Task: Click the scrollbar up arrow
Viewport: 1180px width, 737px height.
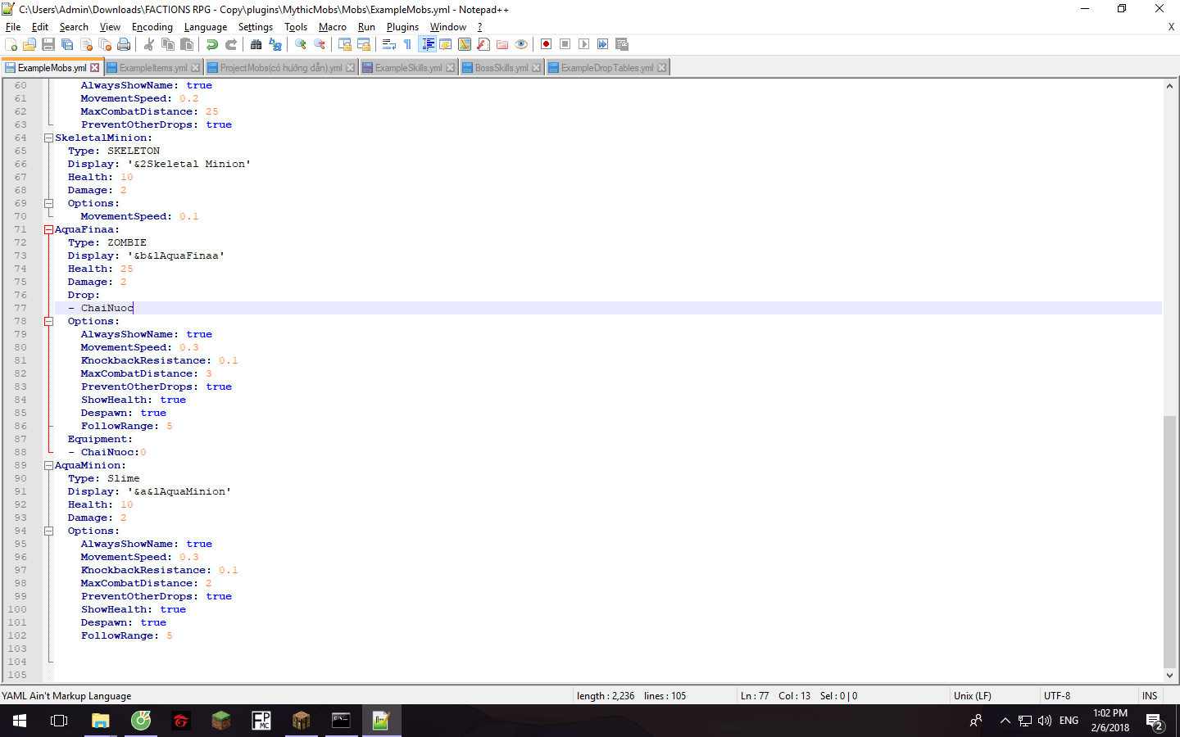Action: 1169,85
